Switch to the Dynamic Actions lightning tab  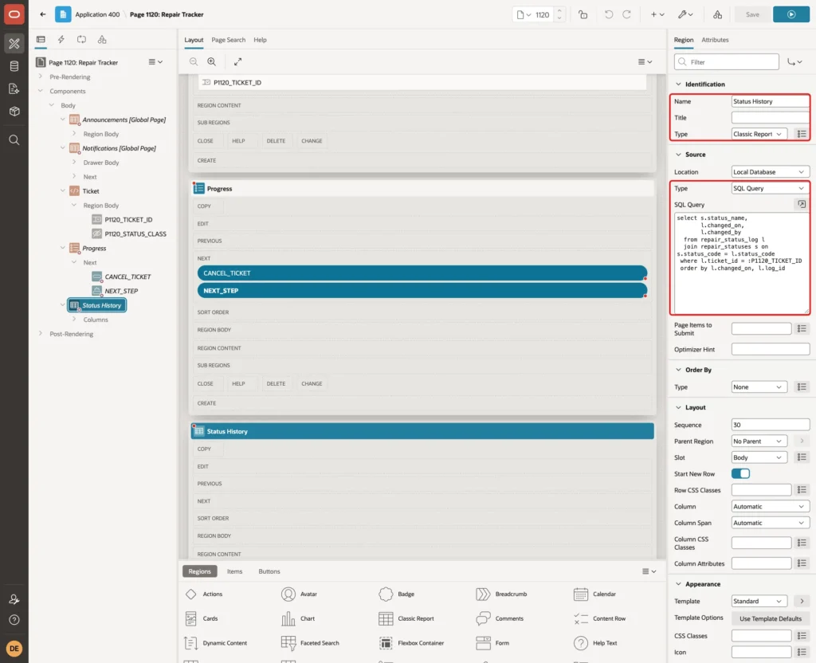(x=61, y=40)
